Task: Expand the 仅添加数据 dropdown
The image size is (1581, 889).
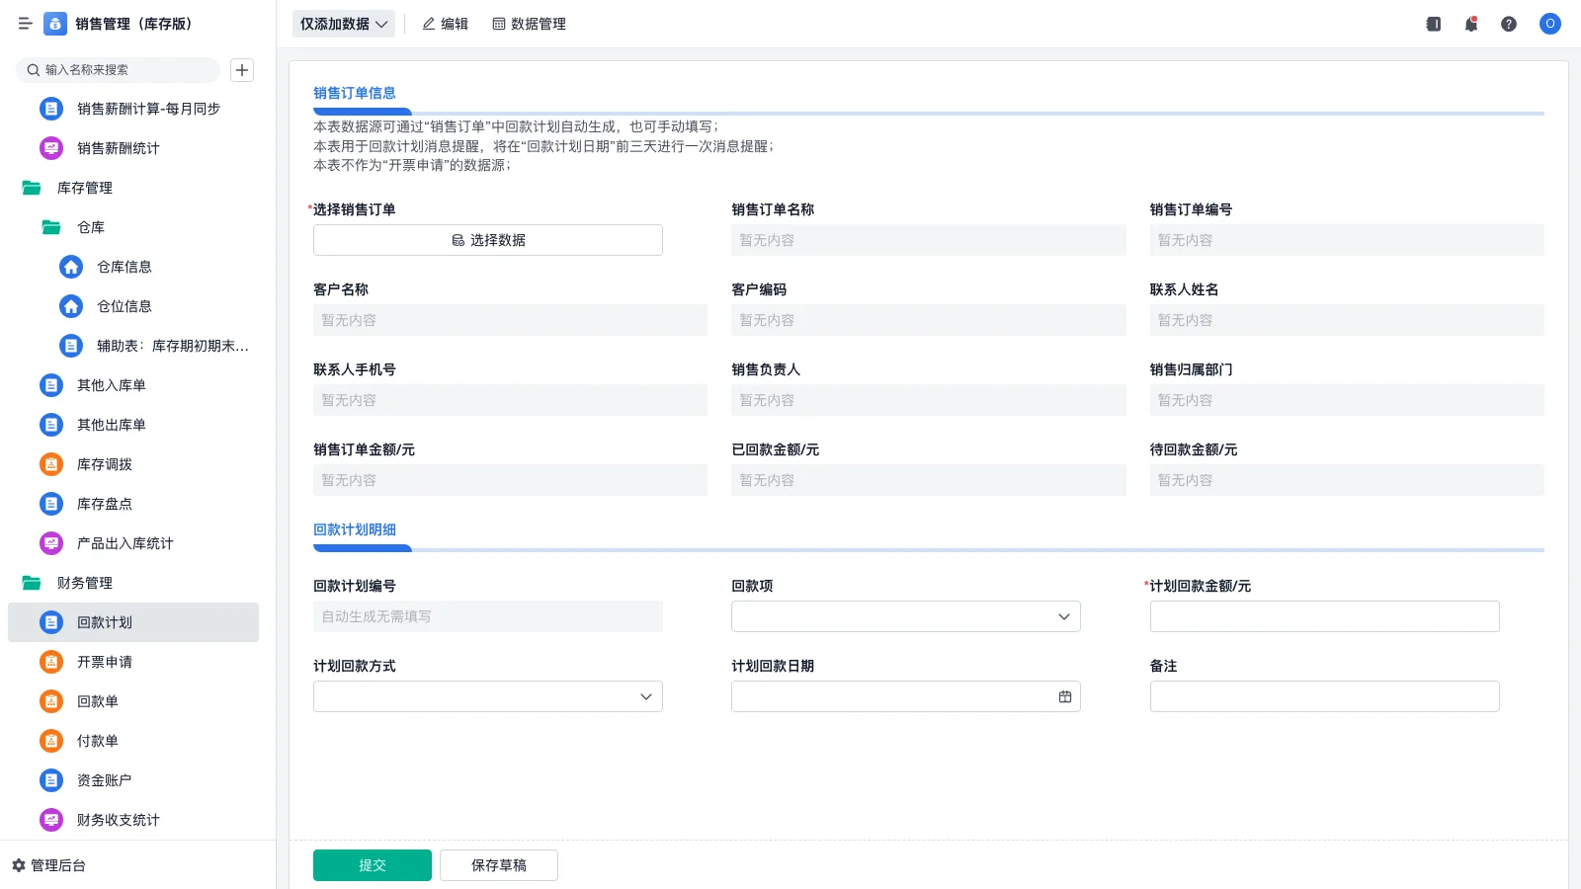Action: click(341, 23)
